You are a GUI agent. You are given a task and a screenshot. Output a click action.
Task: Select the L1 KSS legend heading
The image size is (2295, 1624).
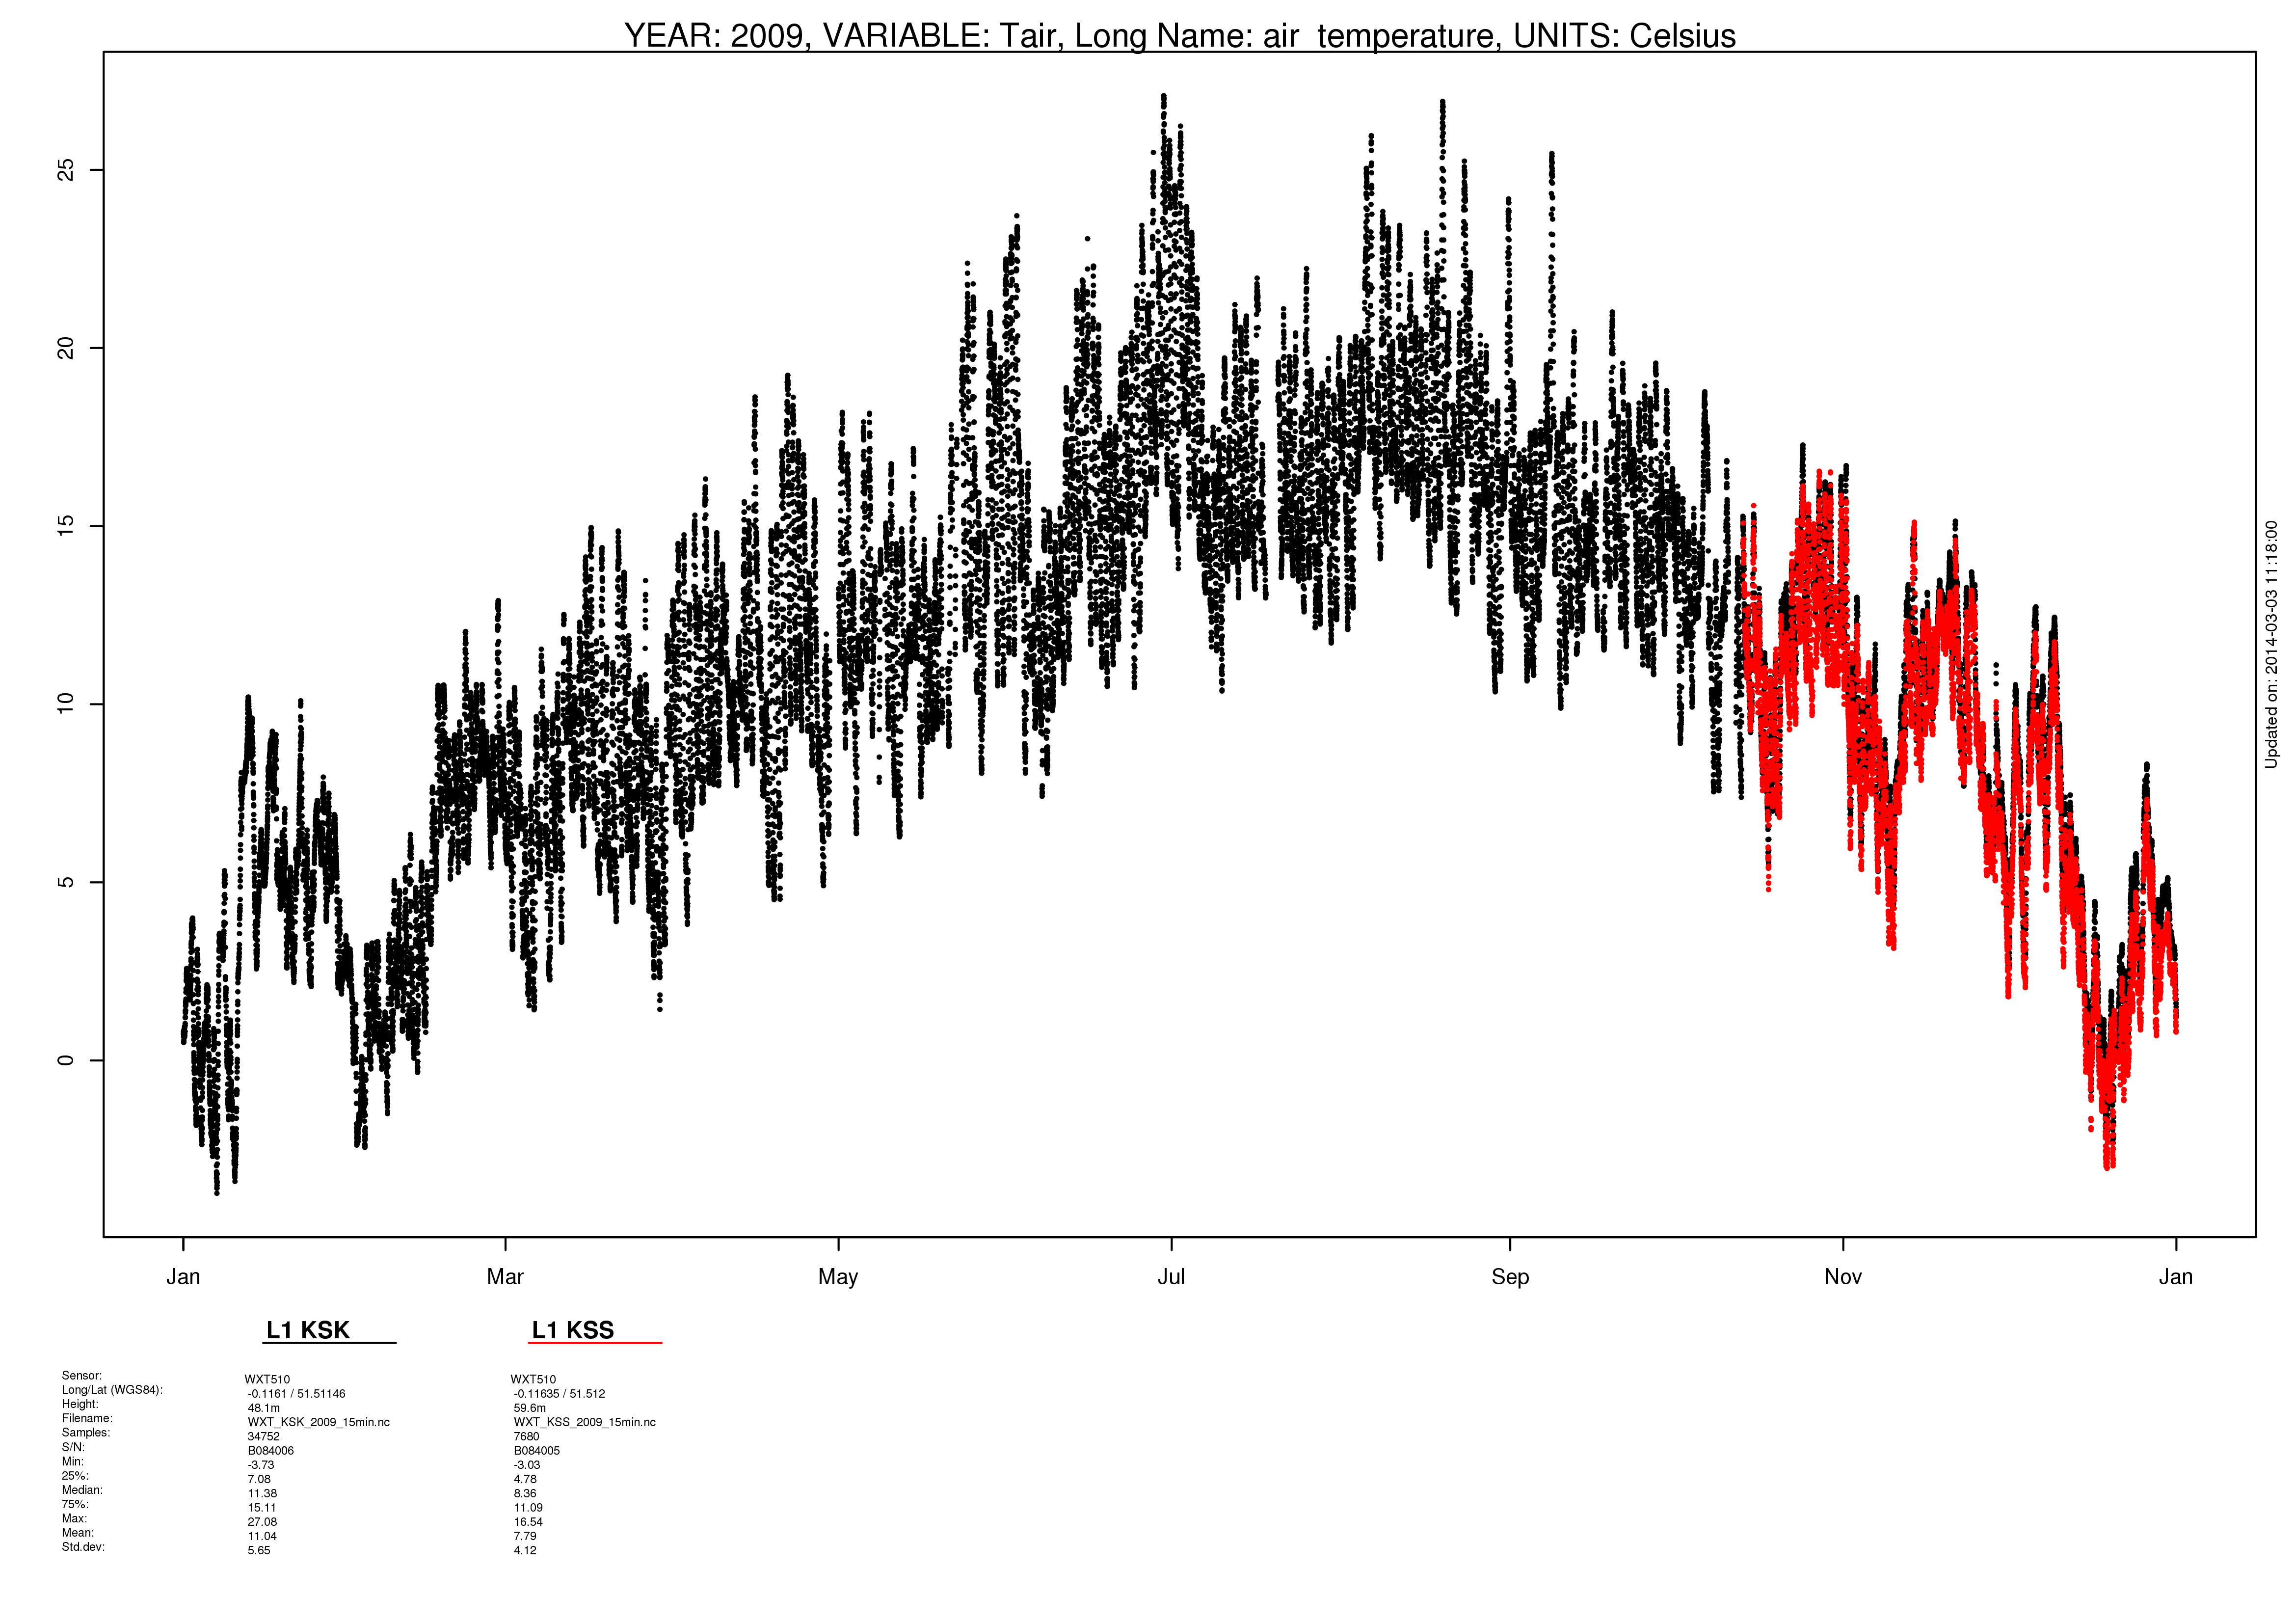[x=573, y=1330]
